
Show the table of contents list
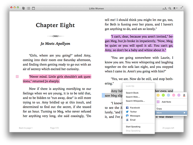(x=28, y=8)
